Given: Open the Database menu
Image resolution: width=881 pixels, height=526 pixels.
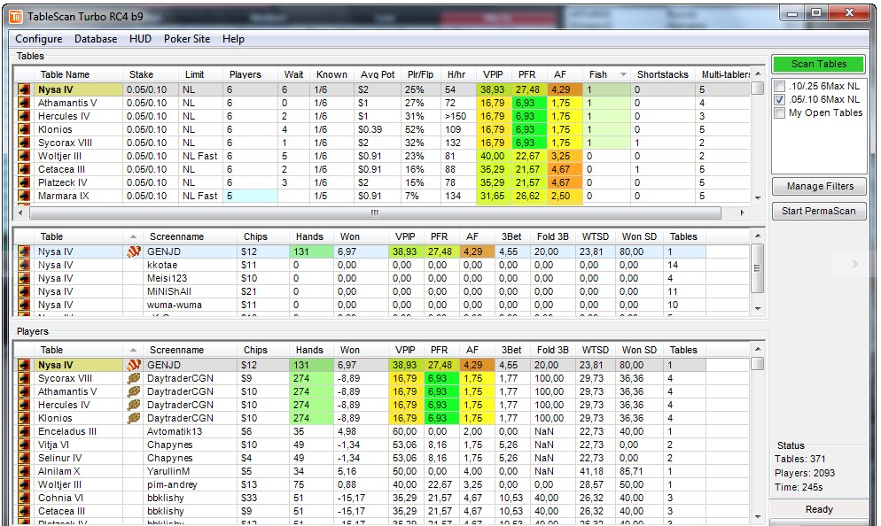Looking at the screenshot, I should (95, 39).
